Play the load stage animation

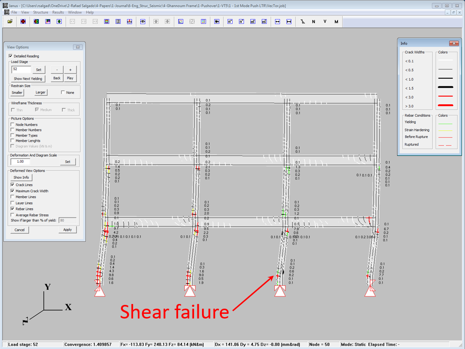pyautogui.click(x=70, y=78)
